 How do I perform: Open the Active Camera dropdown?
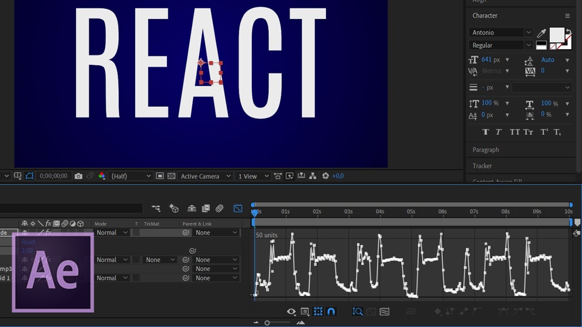pos(206,176)
